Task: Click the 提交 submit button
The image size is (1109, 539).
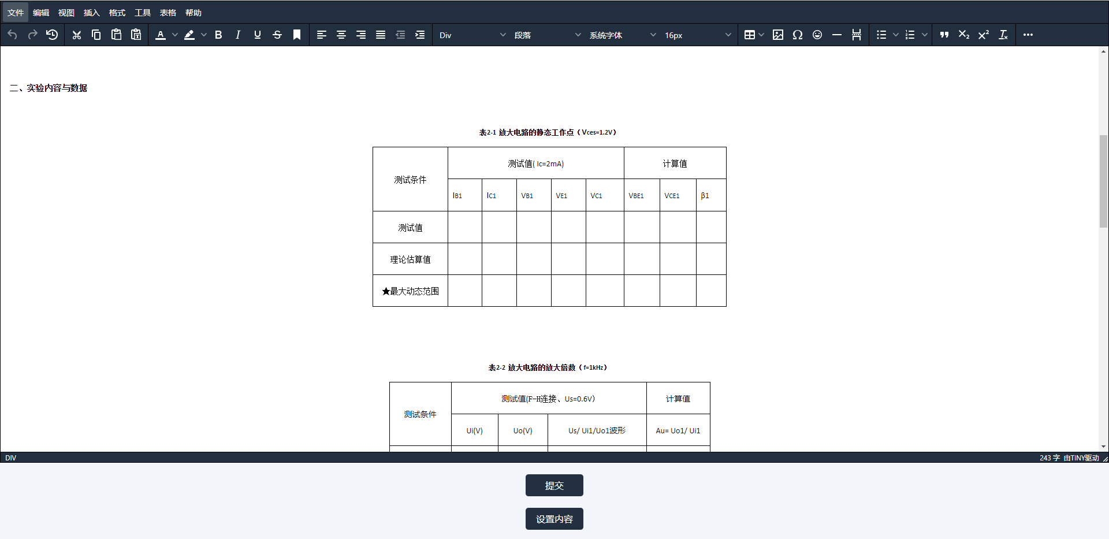Action: click(x=554, y=485)
